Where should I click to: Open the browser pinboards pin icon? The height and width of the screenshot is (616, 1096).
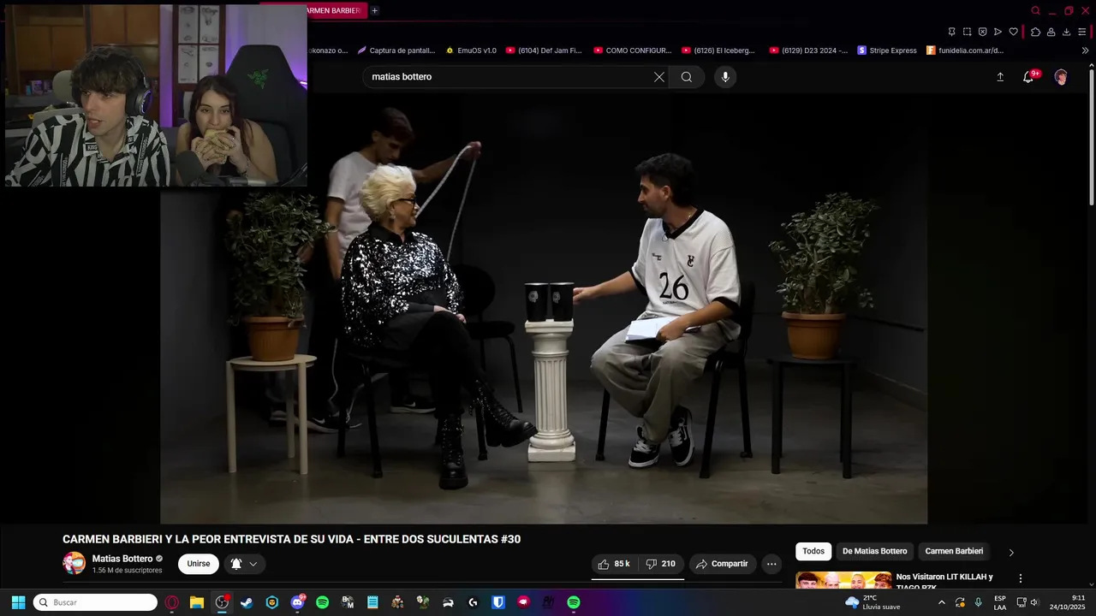coord(951,32)
